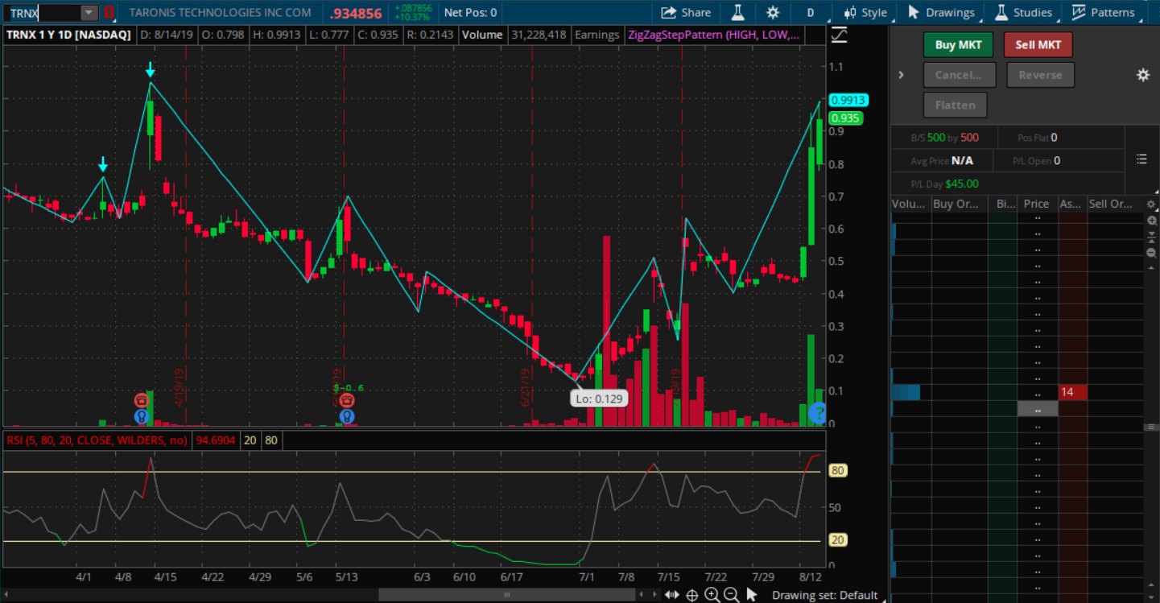This screenshot has width=1160, height=603.
Task: Click the zoom in magnifier icon
Action: 712,595
